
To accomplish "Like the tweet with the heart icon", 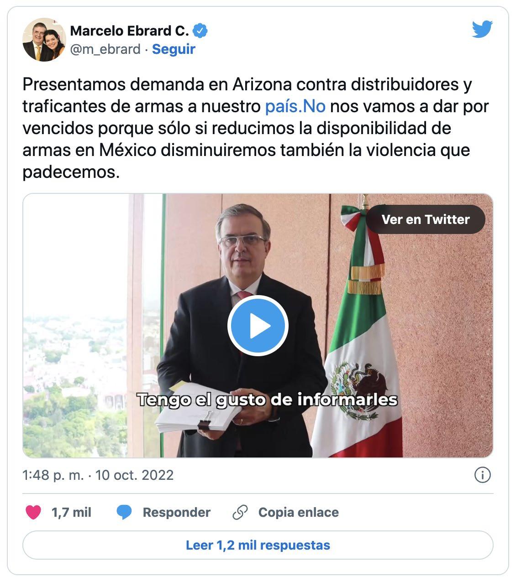I will point(33,512).
